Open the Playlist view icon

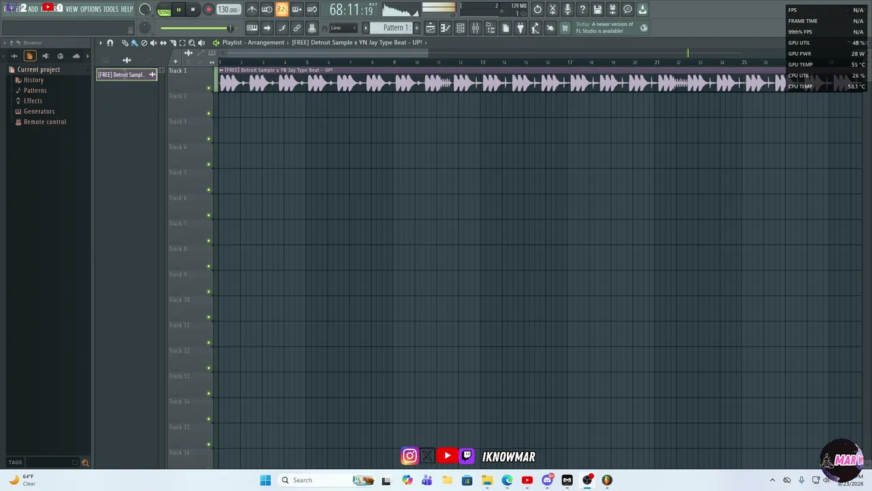[x=431, y=28]
